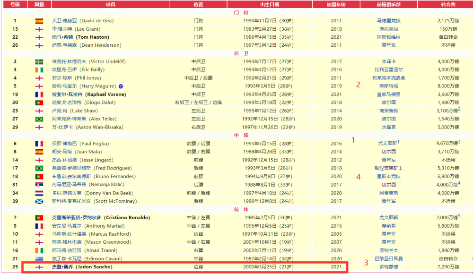Click the France flag beside Paul Pogba
Viewport: 473px width, 274px height.
[x=39, y=144]
